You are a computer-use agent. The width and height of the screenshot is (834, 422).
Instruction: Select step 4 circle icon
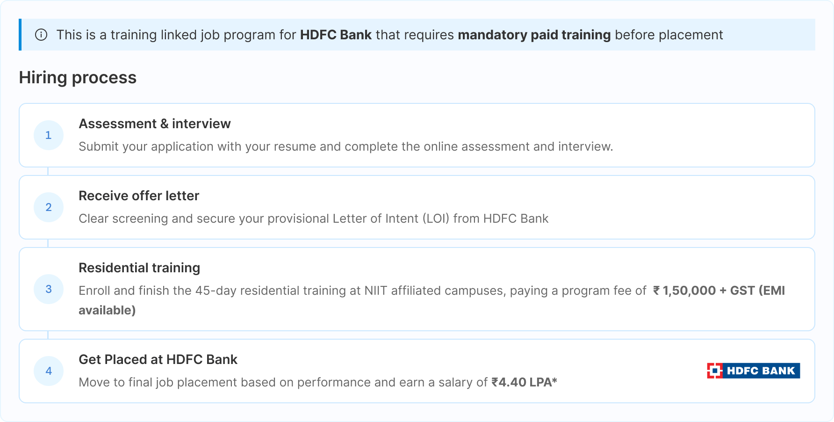[49, 371]
